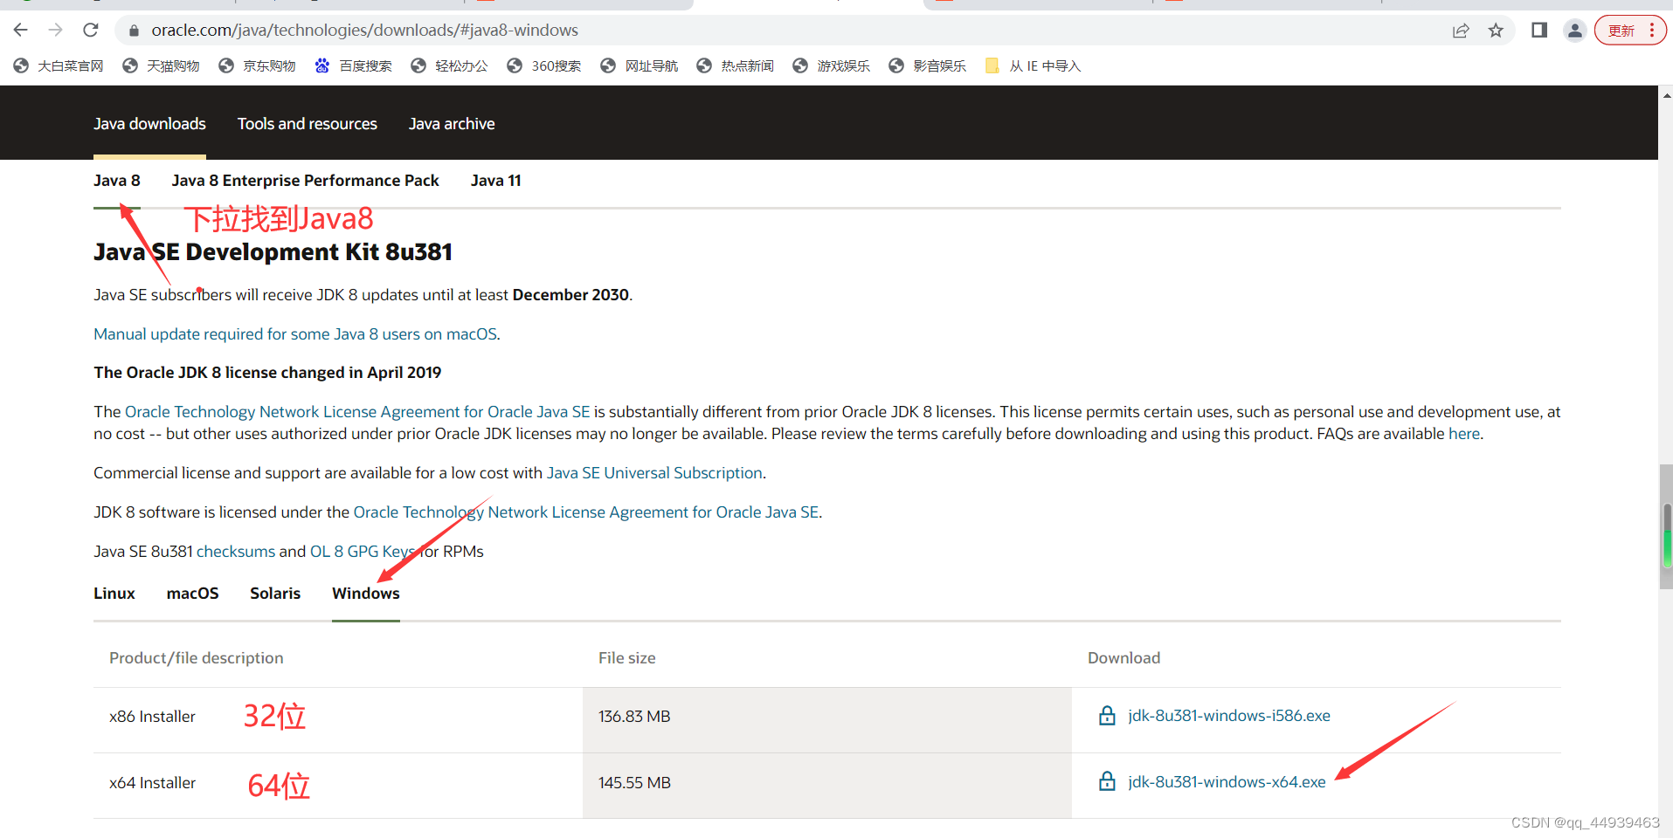Open 游戏娱乐 bookmark
Viewport: 1673px width, 838px height.
coord(832,66)
